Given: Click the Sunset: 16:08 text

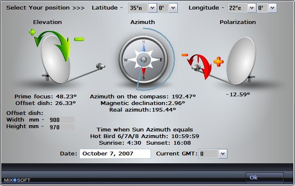Looking at the screenshot, I should [168, 143].
